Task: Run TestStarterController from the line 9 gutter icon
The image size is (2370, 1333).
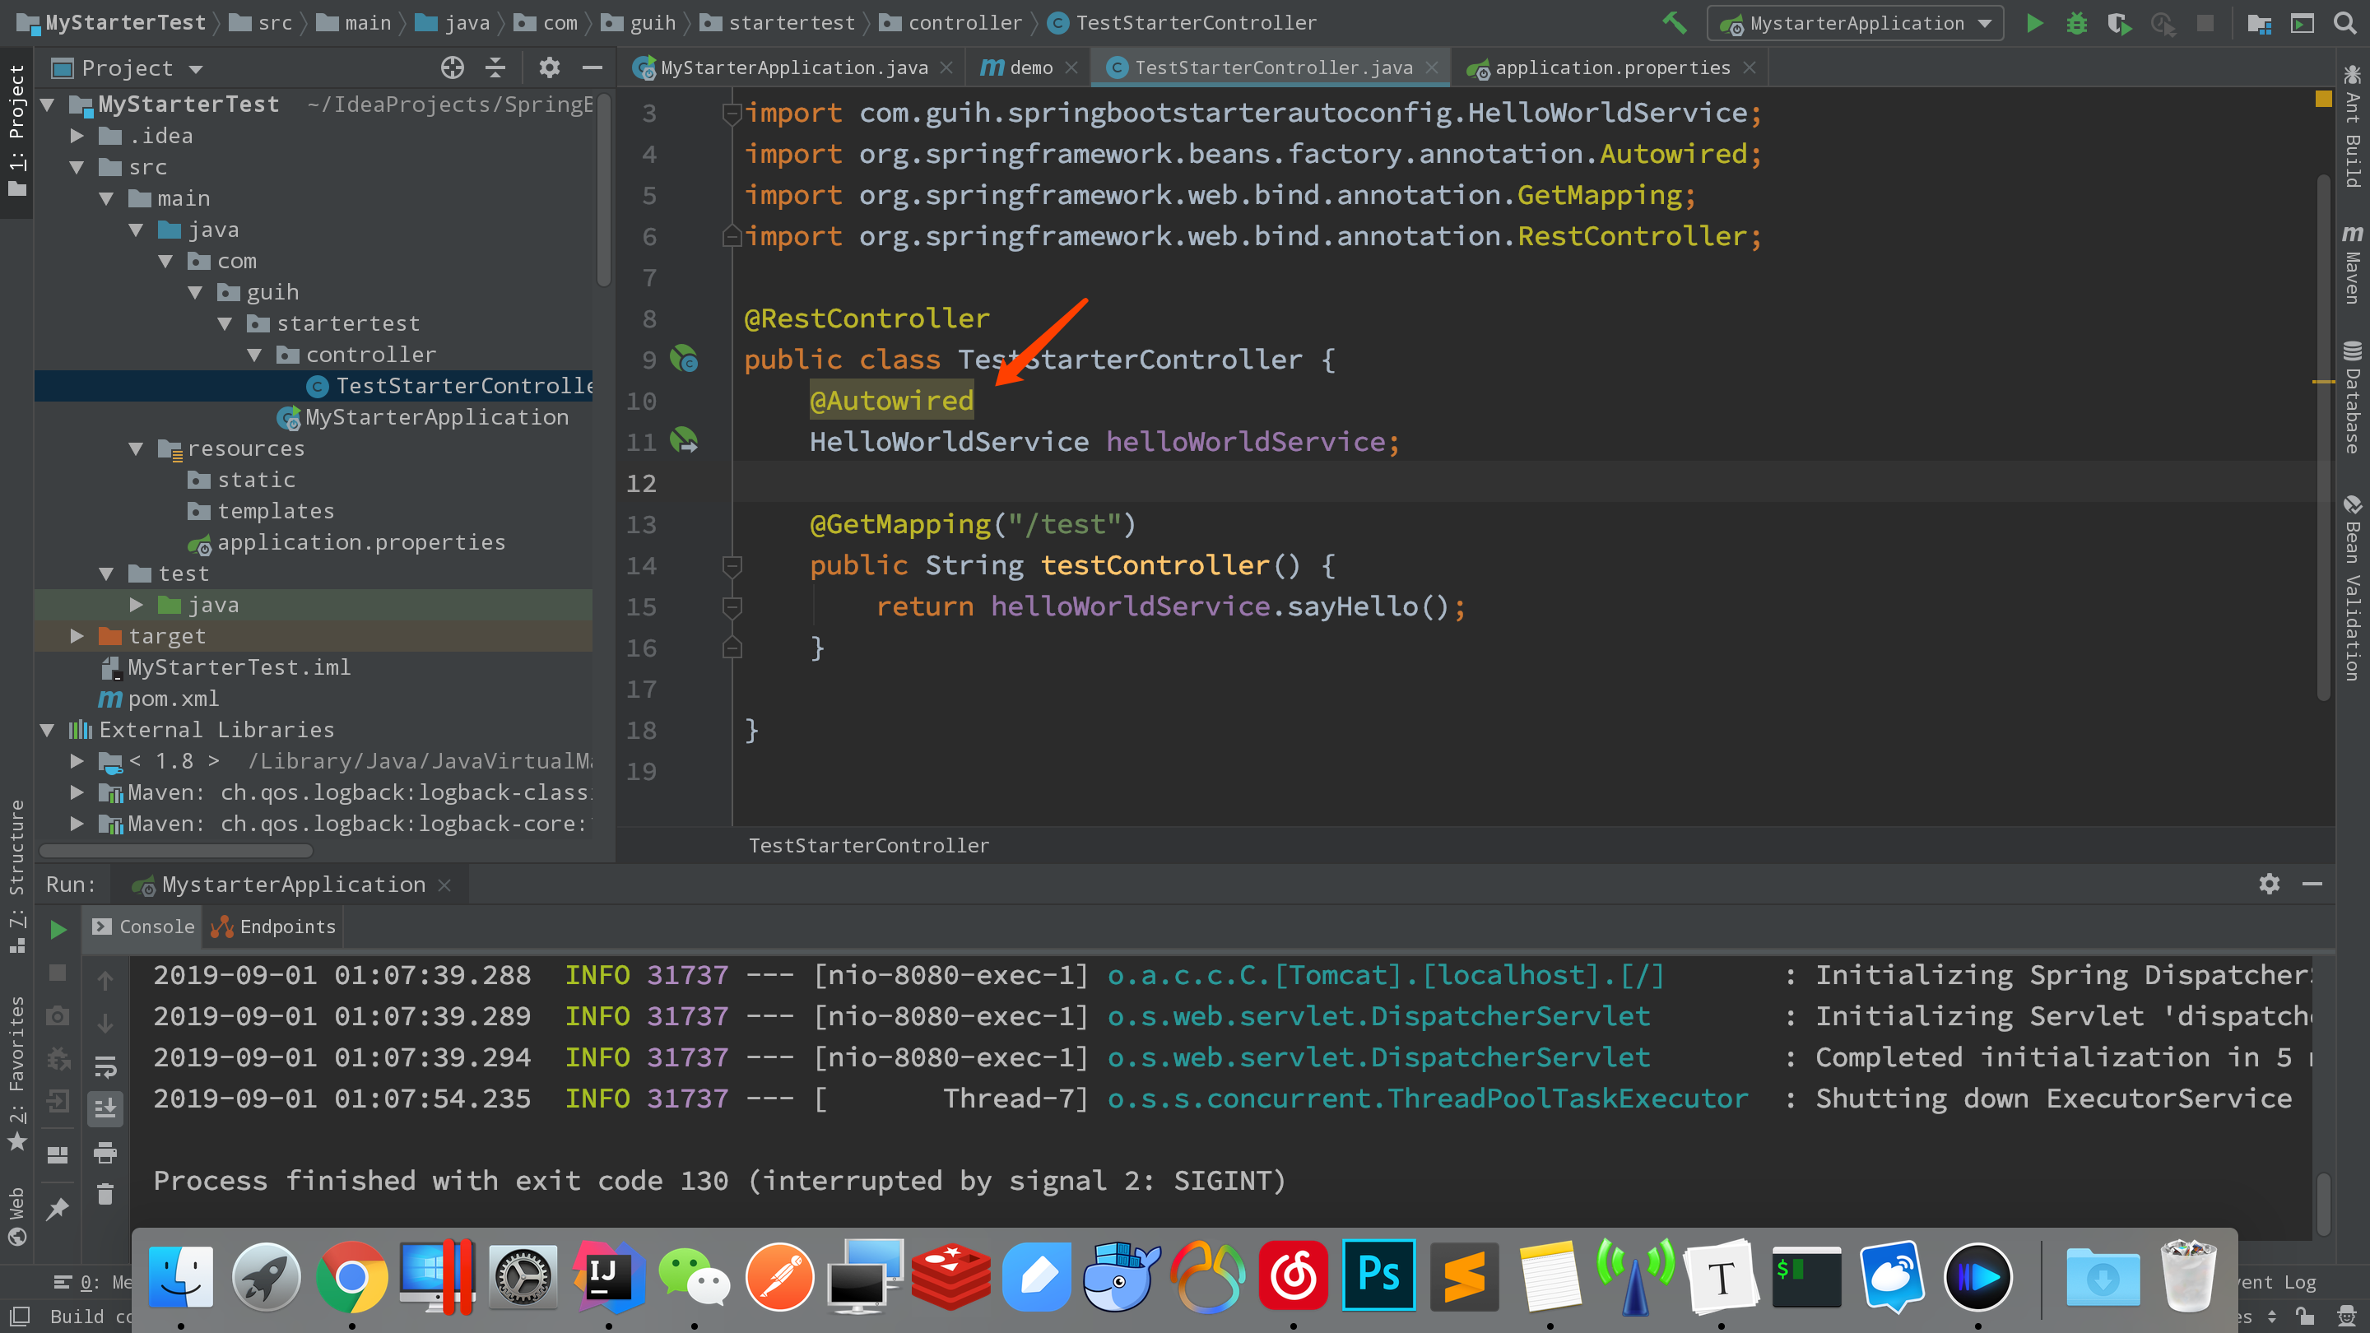Action: (x=685, y=360)
